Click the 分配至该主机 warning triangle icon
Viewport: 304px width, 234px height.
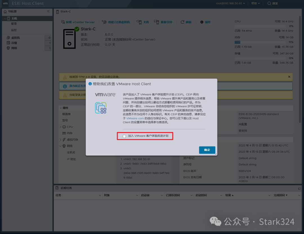click(x=65, y=95)
